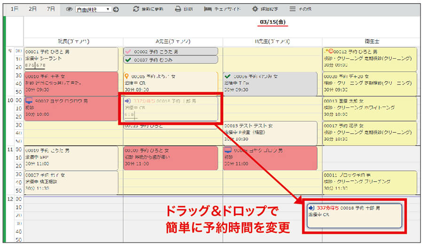Click the check-in arrow icon on dropped 00018 card
Viewport: 423px width, 245px height.
[x=311, y=208]
